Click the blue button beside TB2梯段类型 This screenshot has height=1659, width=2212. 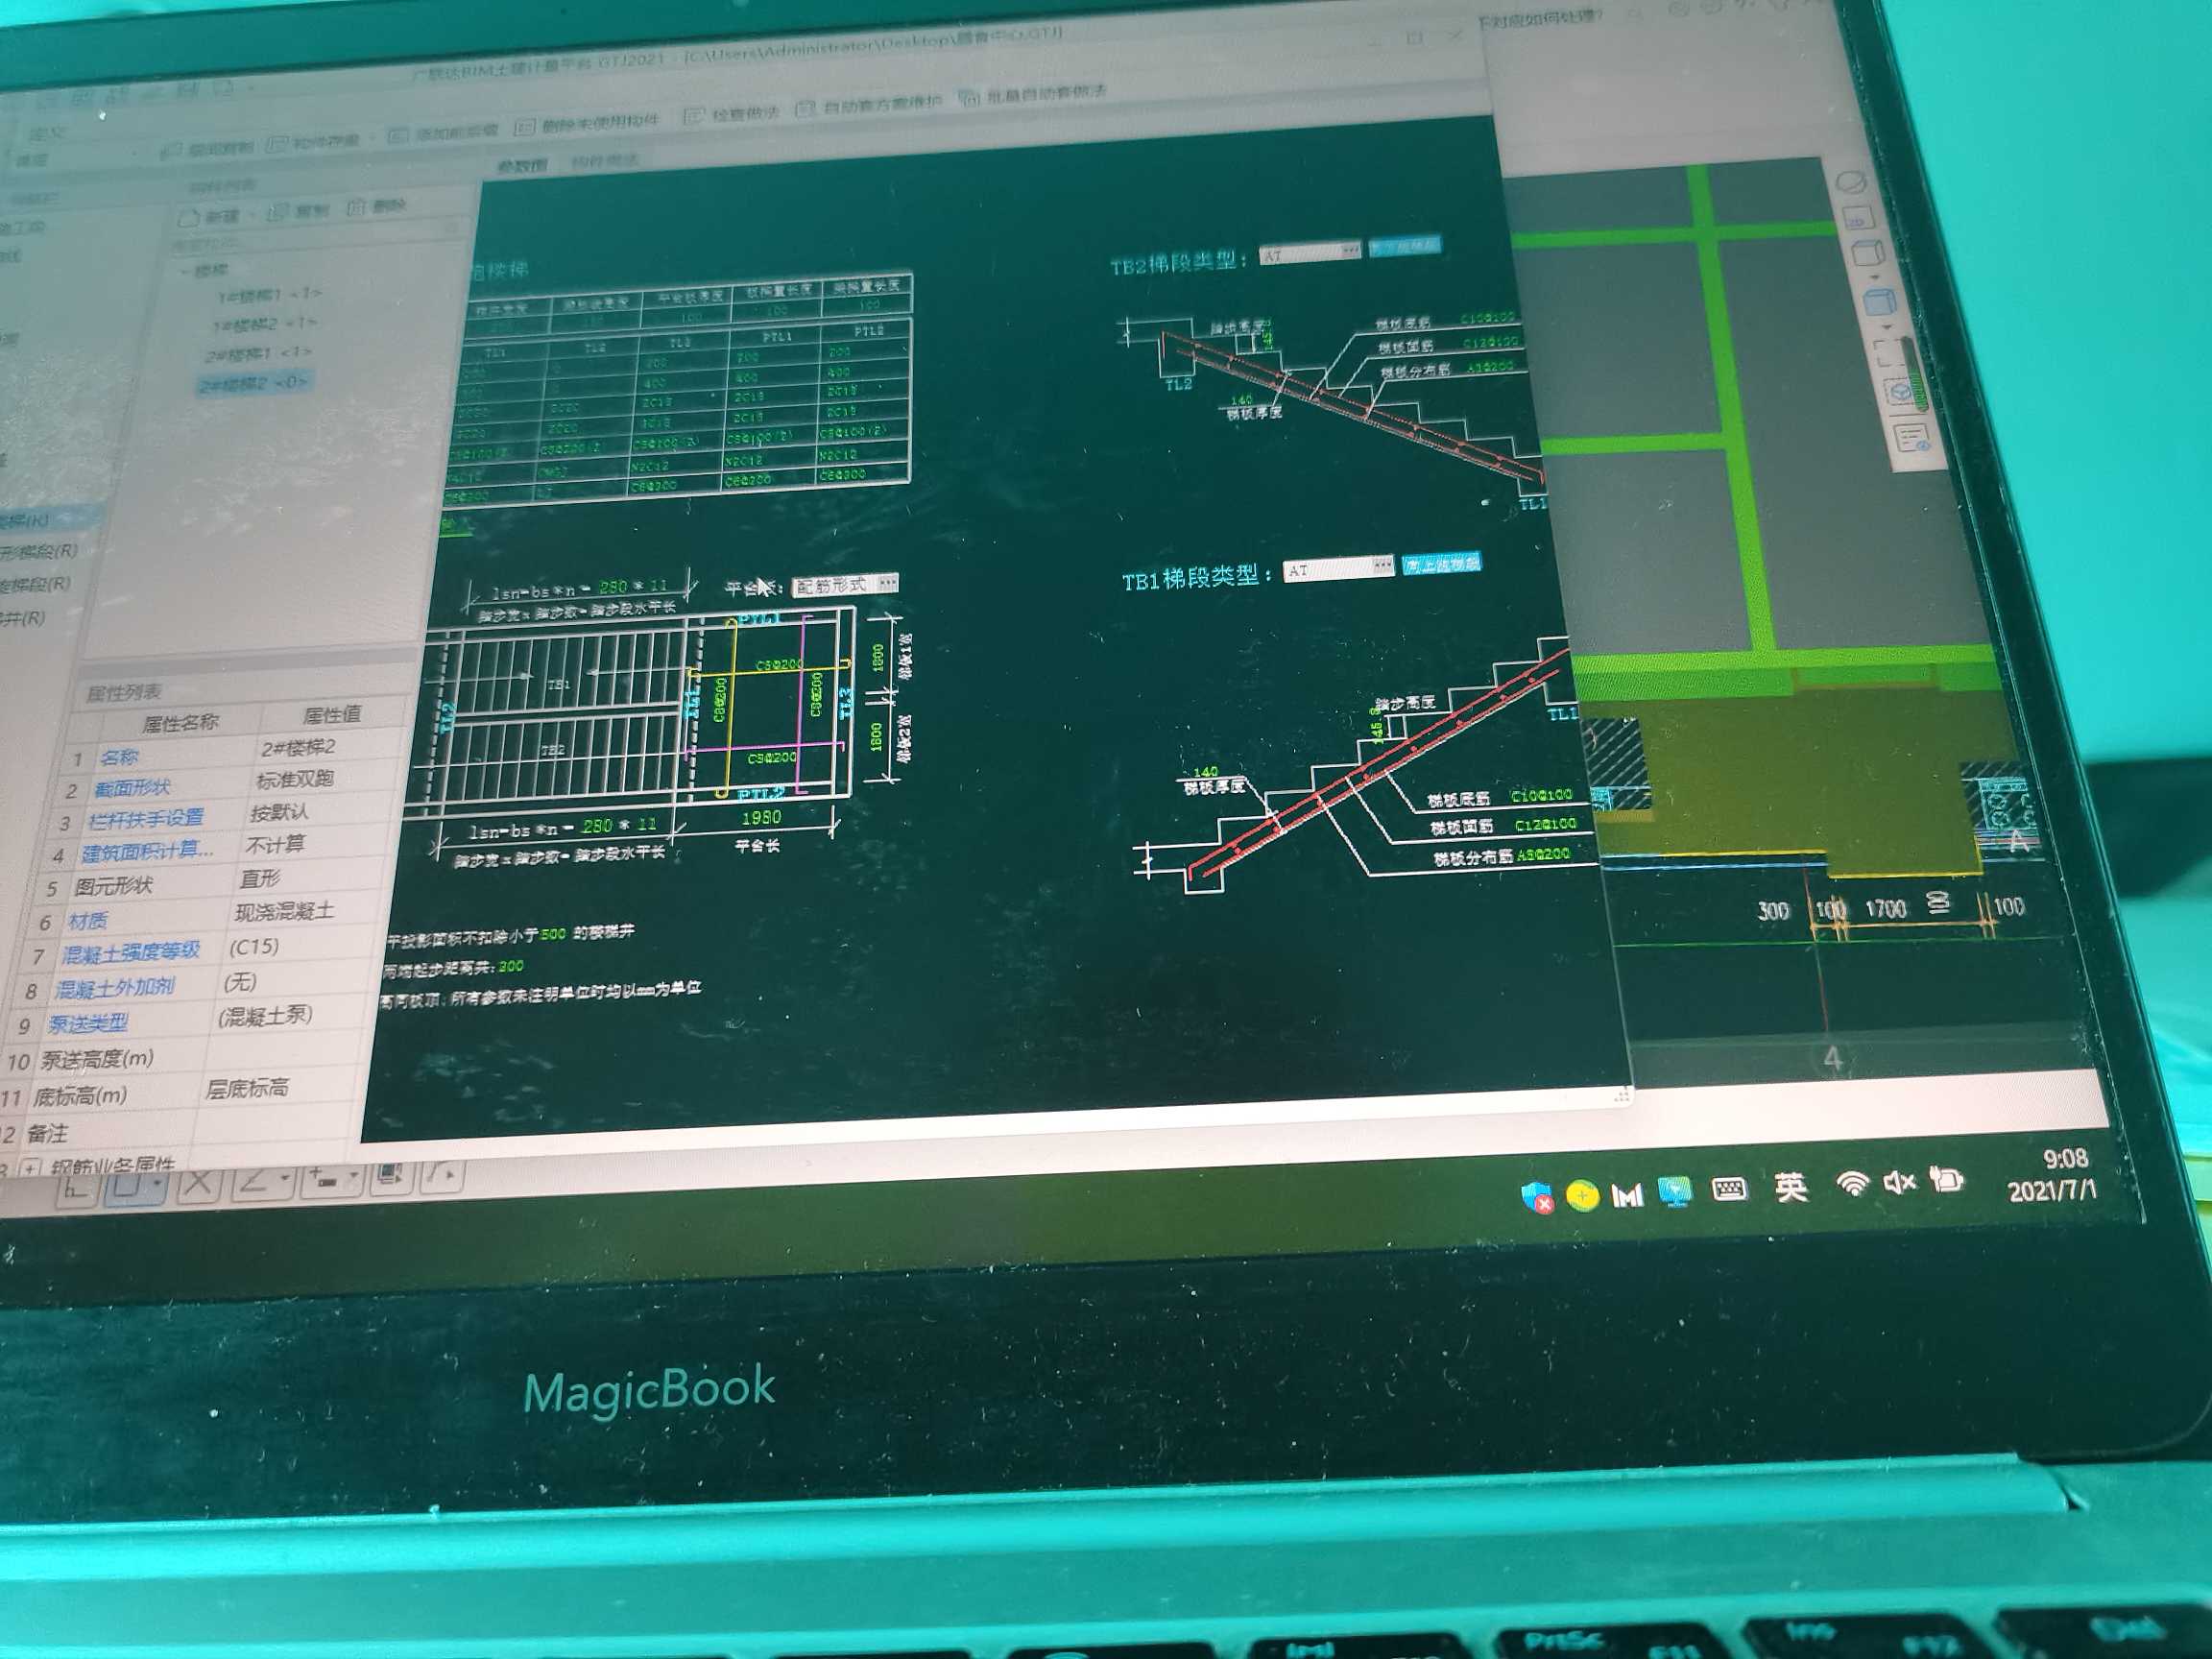pos(1405,246)
